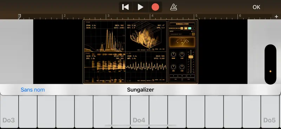Play the Do4 piano key
Viewport: 281px width, 129px height.
pos(139,111)
